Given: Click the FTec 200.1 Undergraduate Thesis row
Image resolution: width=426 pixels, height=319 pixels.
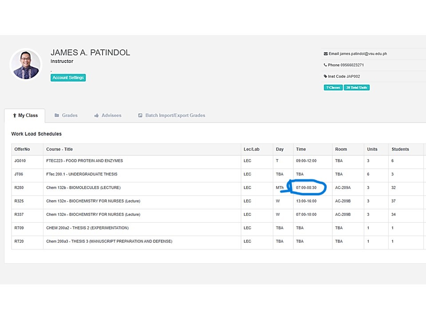Looking at the screenshot, I should 82,174.
